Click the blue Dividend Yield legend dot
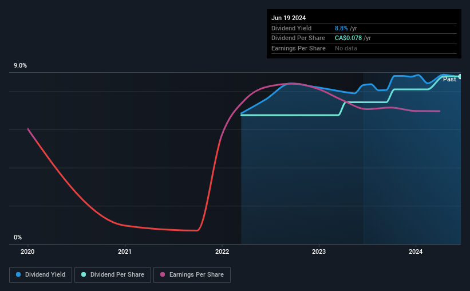 pos(18,274)
